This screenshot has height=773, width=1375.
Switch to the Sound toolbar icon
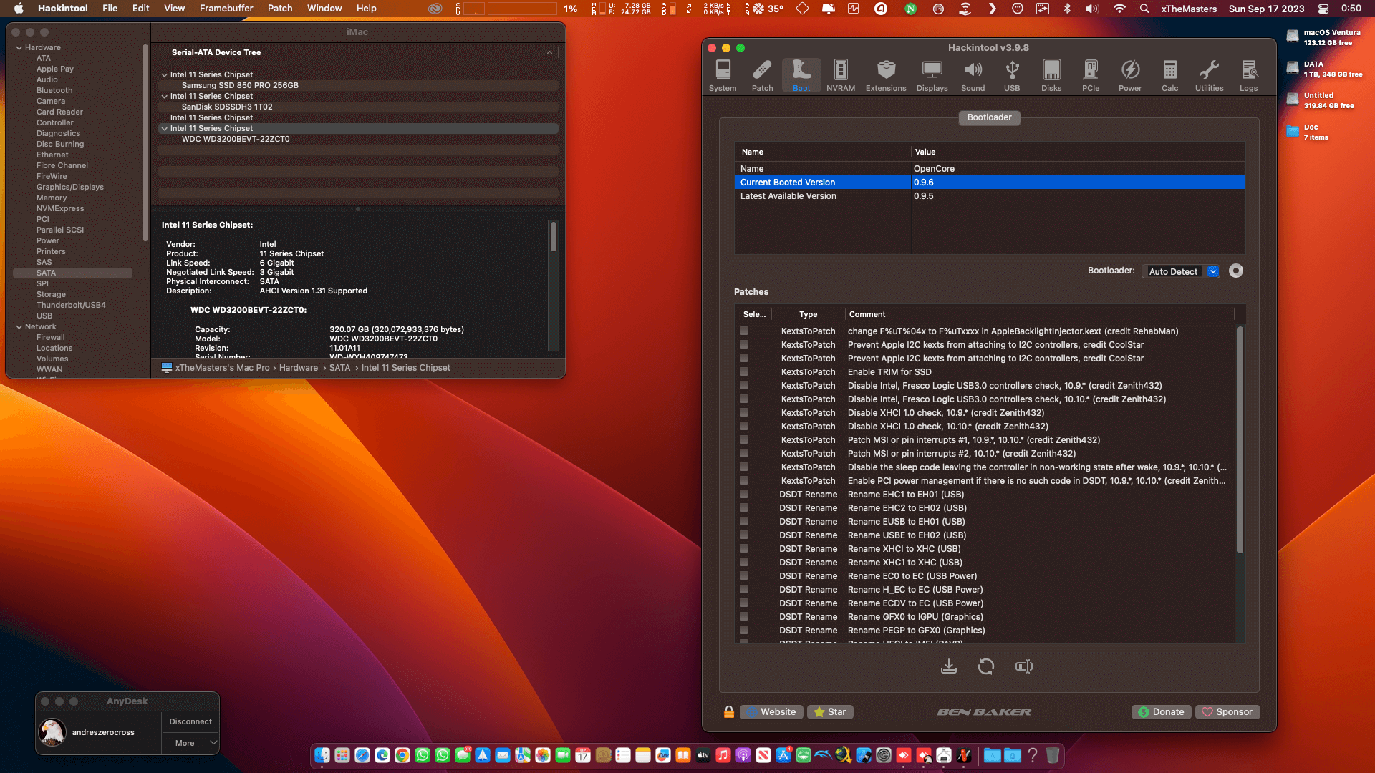(973, 76)
